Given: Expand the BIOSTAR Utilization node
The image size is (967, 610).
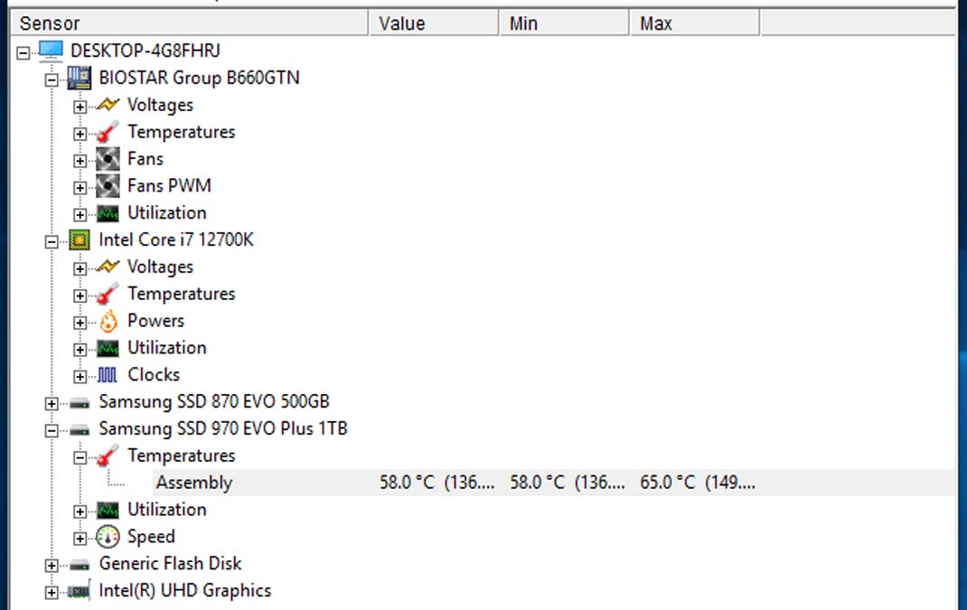Looking at the screenshot, I should 80,215.
